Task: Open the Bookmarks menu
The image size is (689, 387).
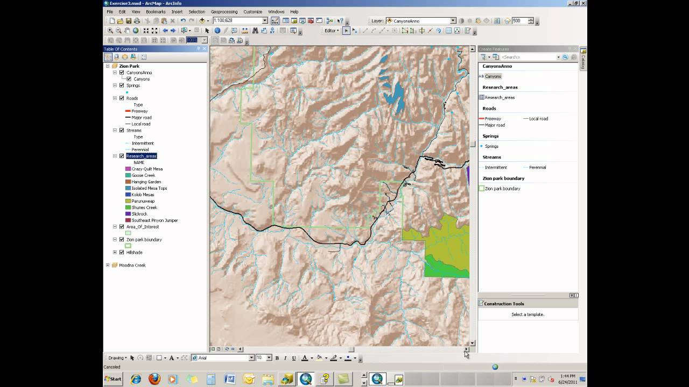Action: [x=156, y=12]
